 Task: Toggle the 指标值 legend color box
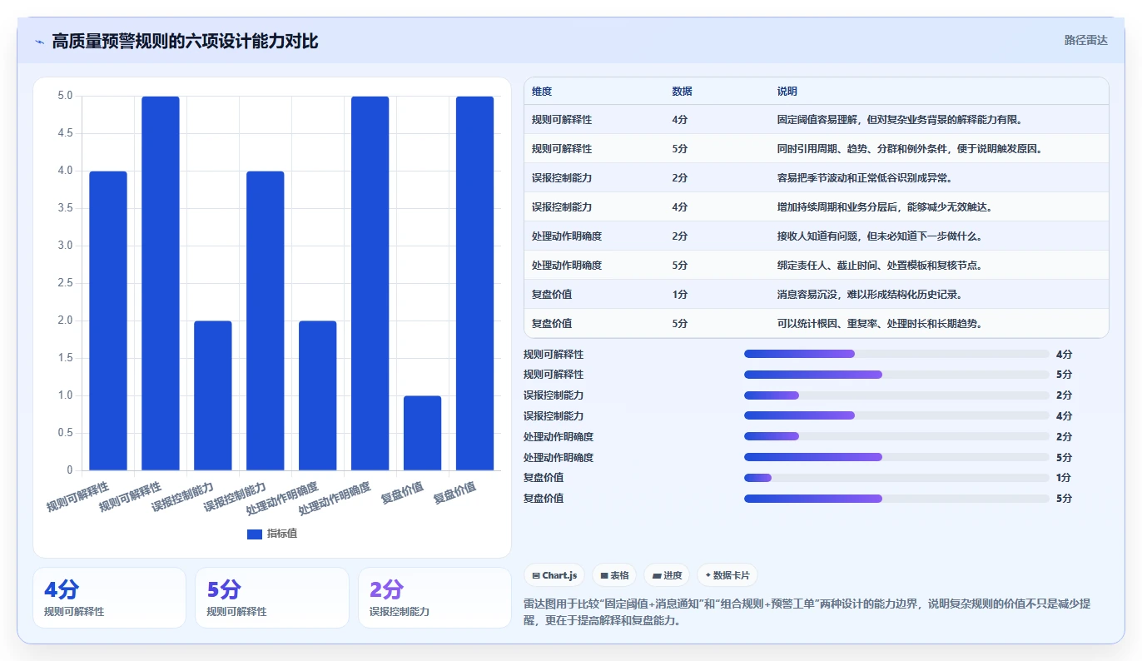click(x=255, y=534)
